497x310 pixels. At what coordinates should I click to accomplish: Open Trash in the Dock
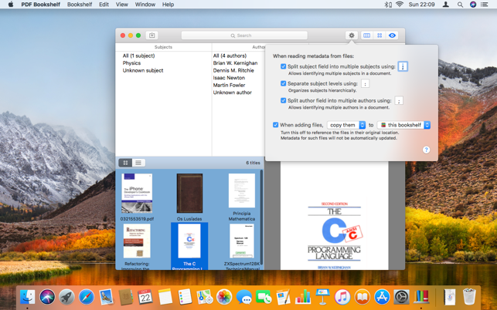click(x=469, y=298)
